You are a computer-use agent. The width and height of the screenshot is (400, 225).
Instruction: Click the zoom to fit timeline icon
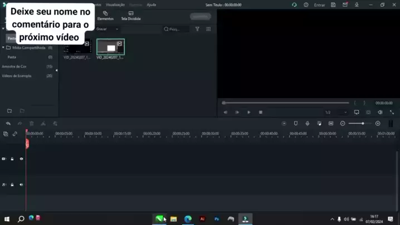click(x=331, y=124)
